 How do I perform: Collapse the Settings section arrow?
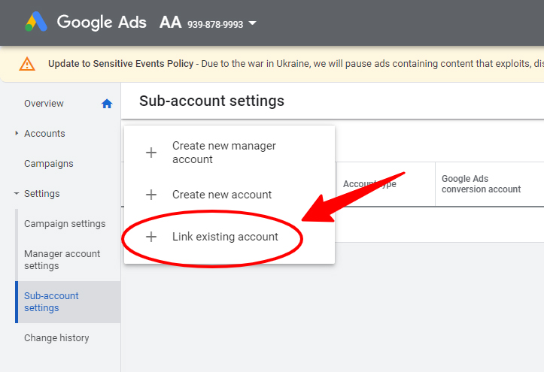17,194
